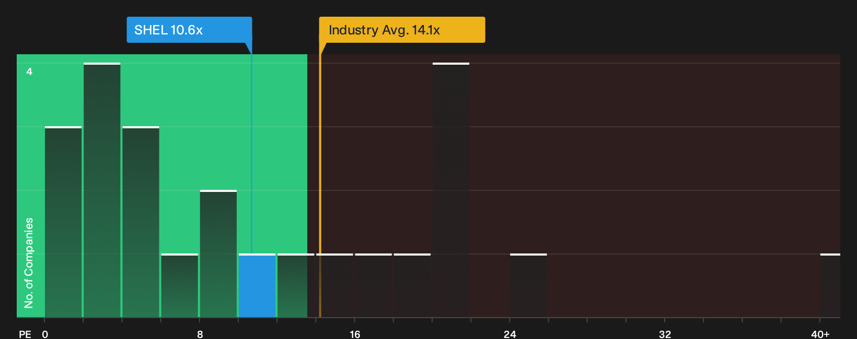This screenshot has height=339, width=857.
Task: Click the x-axis value 40+
Action: click(x=820, y=334)
